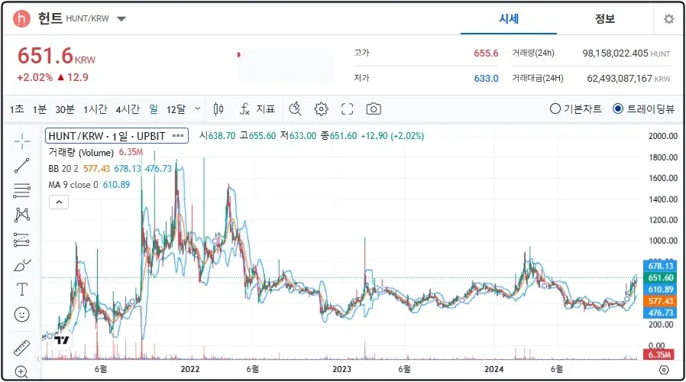Set interval to 1시간
The width and height of the screenshot is (686, 382).
tap(95, 109)
